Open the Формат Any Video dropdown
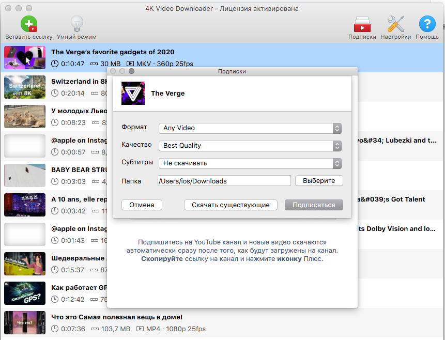The image size is (445, 340). (250, 128)
